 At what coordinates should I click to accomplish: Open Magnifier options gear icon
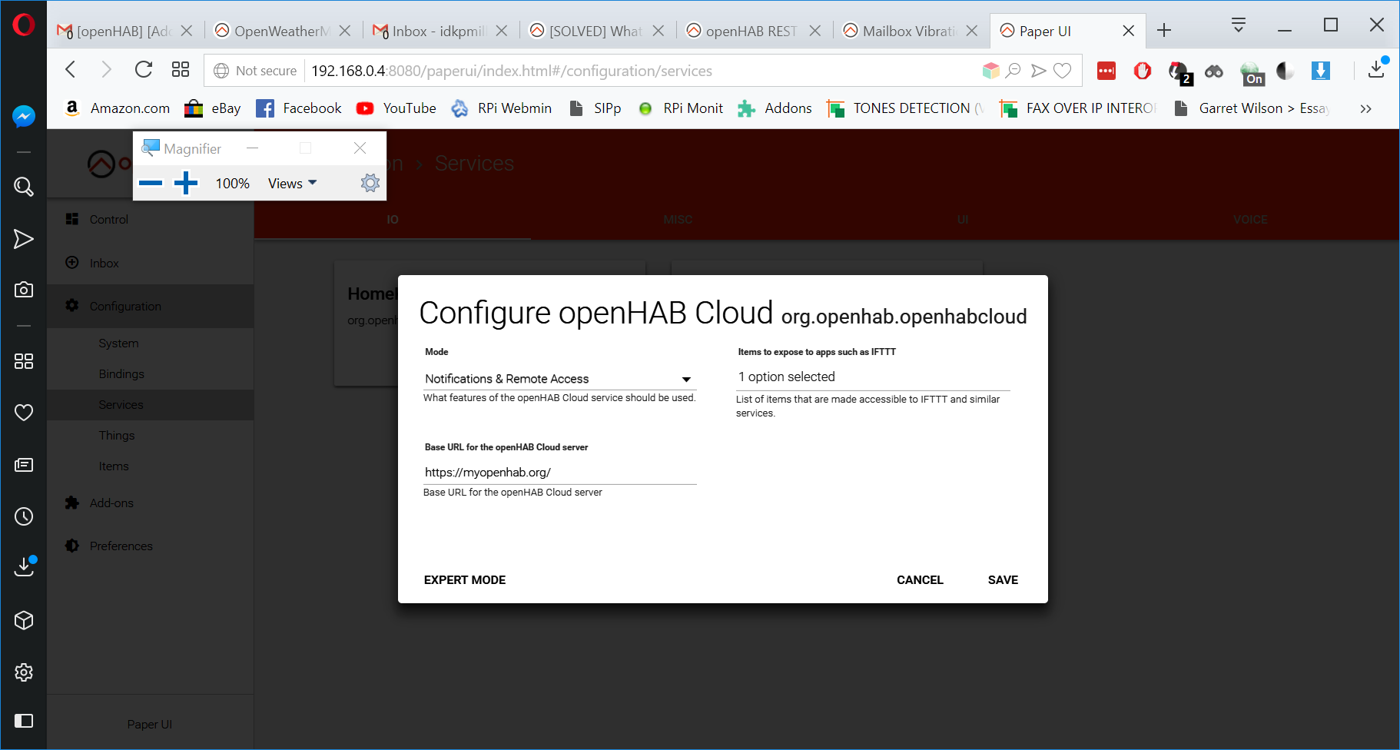coord(370,183)
